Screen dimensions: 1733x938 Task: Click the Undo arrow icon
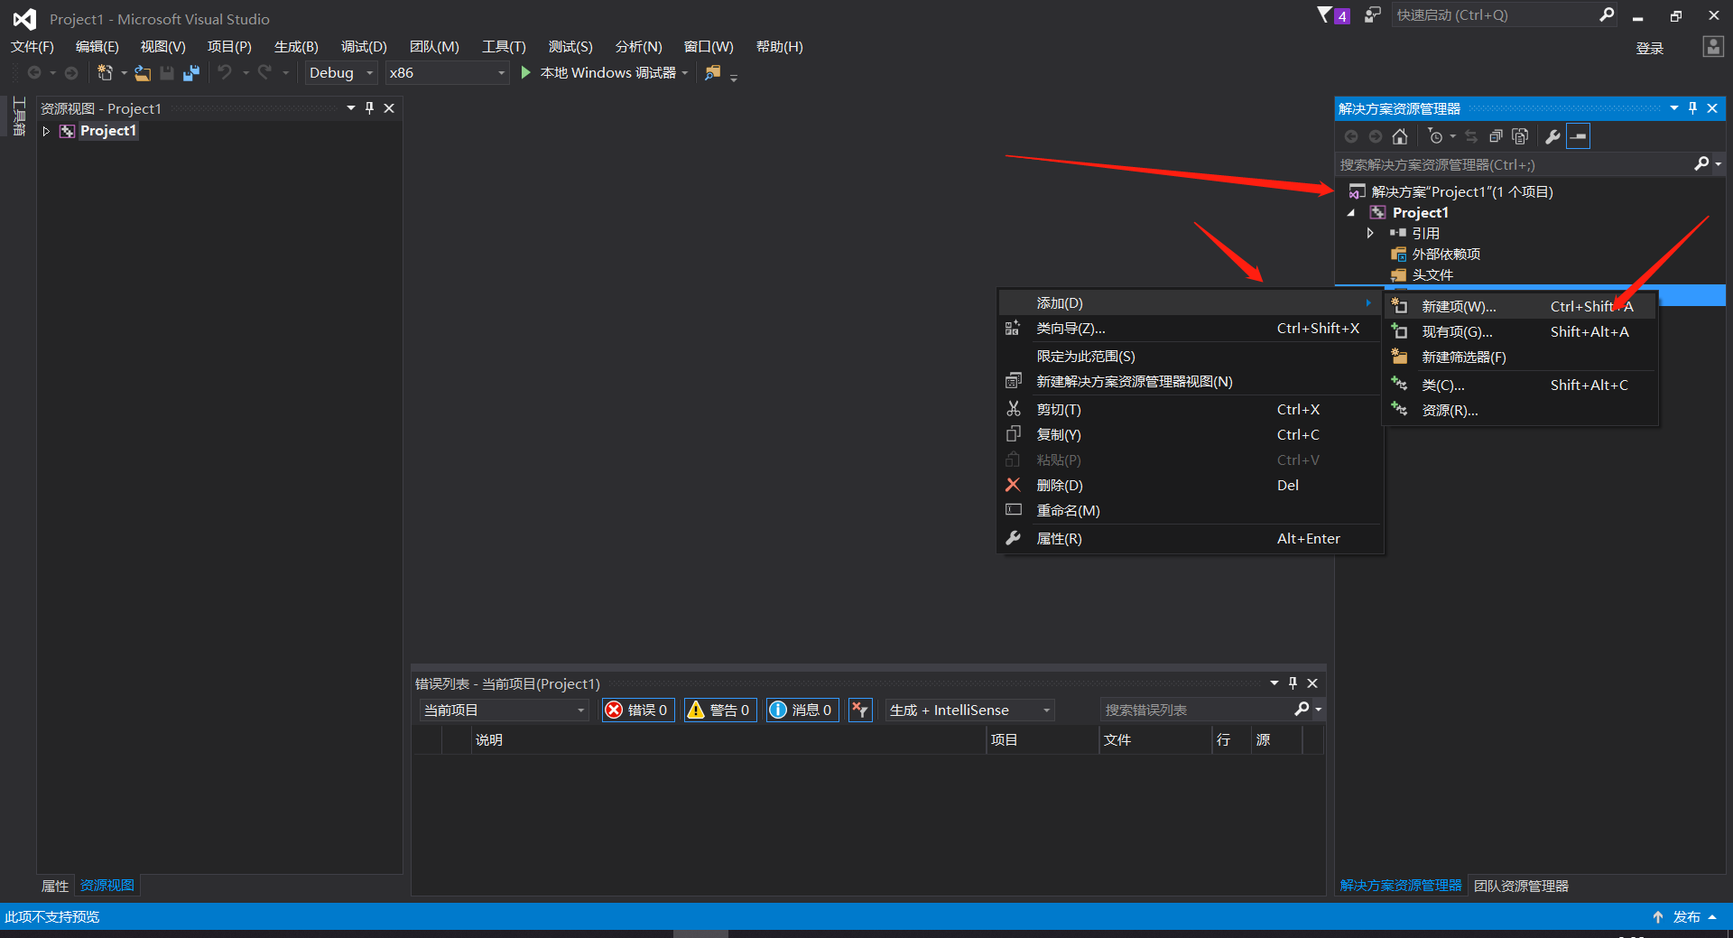click(225, 72)
